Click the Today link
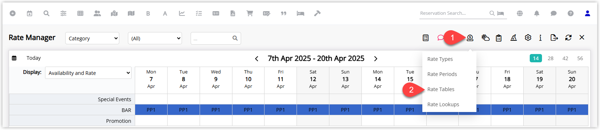 (x=34, y=58)
